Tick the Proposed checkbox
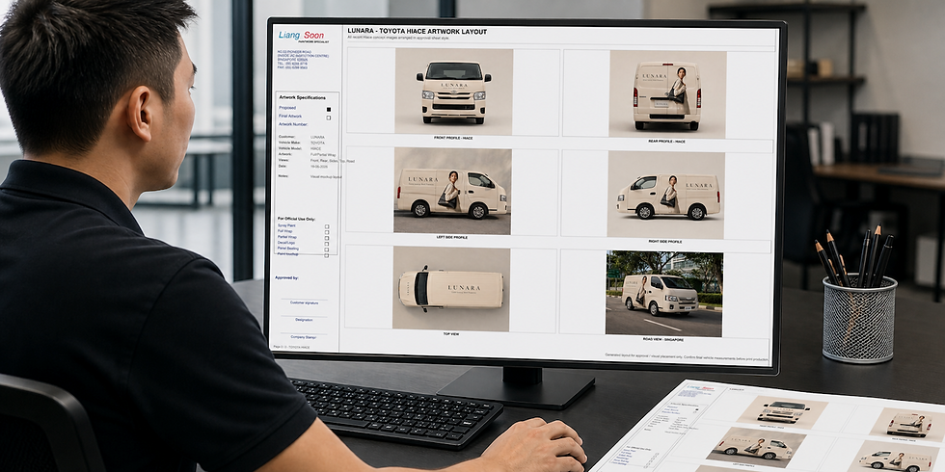This screenshot has width=945, height=472. pyautogui.click(x=329, y=109)
